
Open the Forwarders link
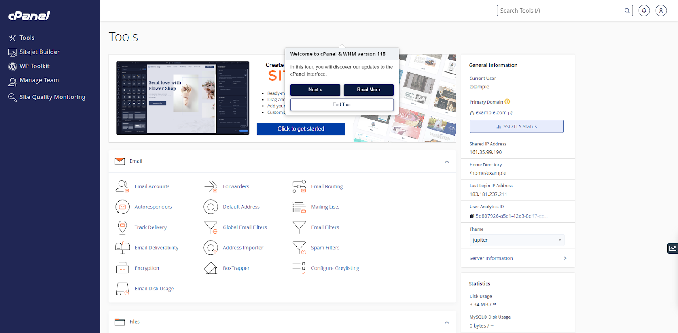[x=236, y=186]
